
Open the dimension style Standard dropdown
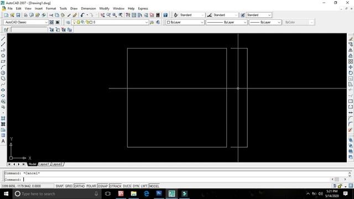(226, 15)
